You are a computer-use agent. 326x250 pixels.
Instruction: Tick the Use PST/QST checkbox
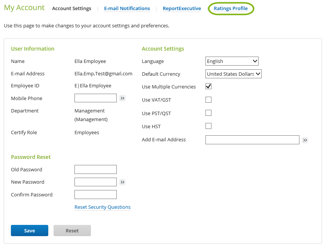coord(208,113)
